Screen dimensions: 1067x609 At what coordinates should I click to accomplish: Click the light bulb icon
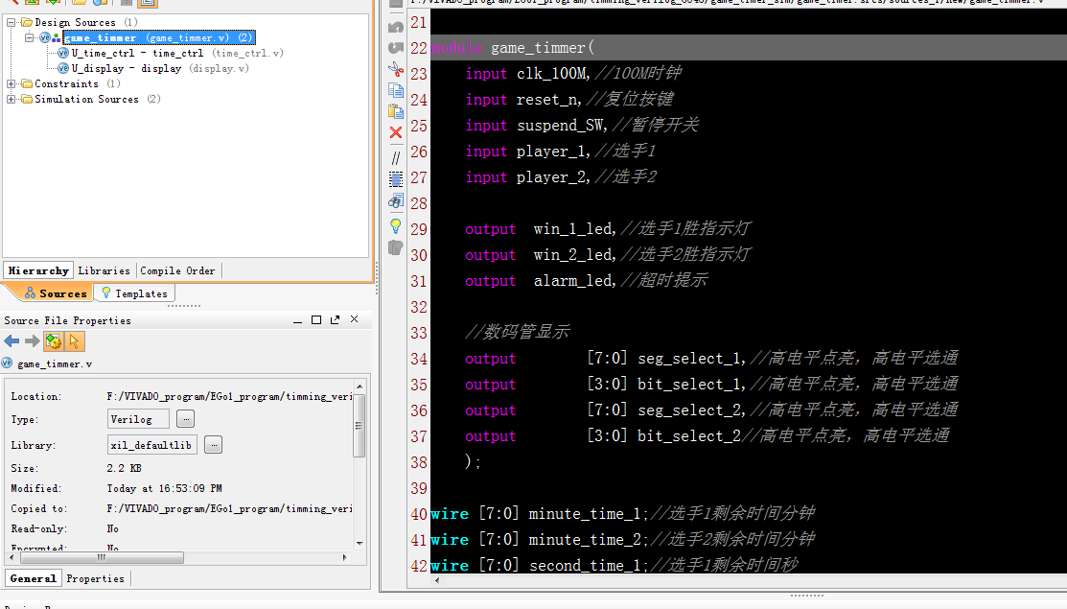[395, 225]
